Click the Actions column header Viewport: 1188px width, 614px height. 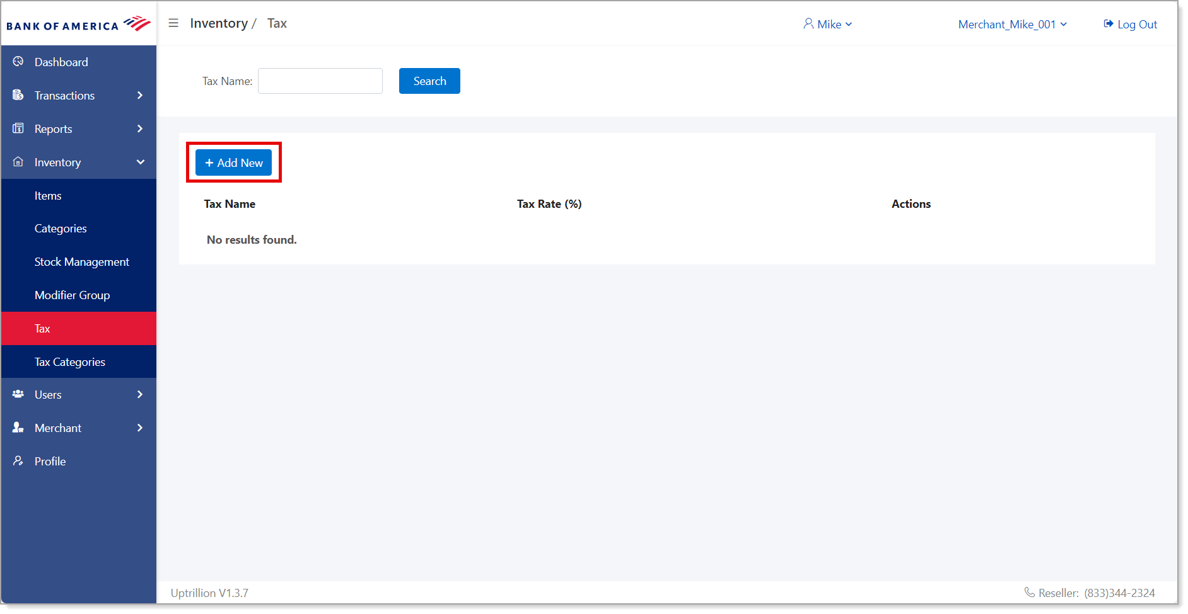point(911,204)
